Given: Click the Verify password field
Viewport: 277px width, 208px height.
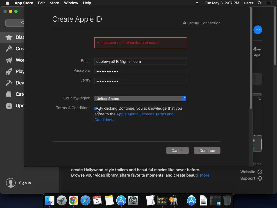Looking at the screenshot, I should click(x=141, y=81).
